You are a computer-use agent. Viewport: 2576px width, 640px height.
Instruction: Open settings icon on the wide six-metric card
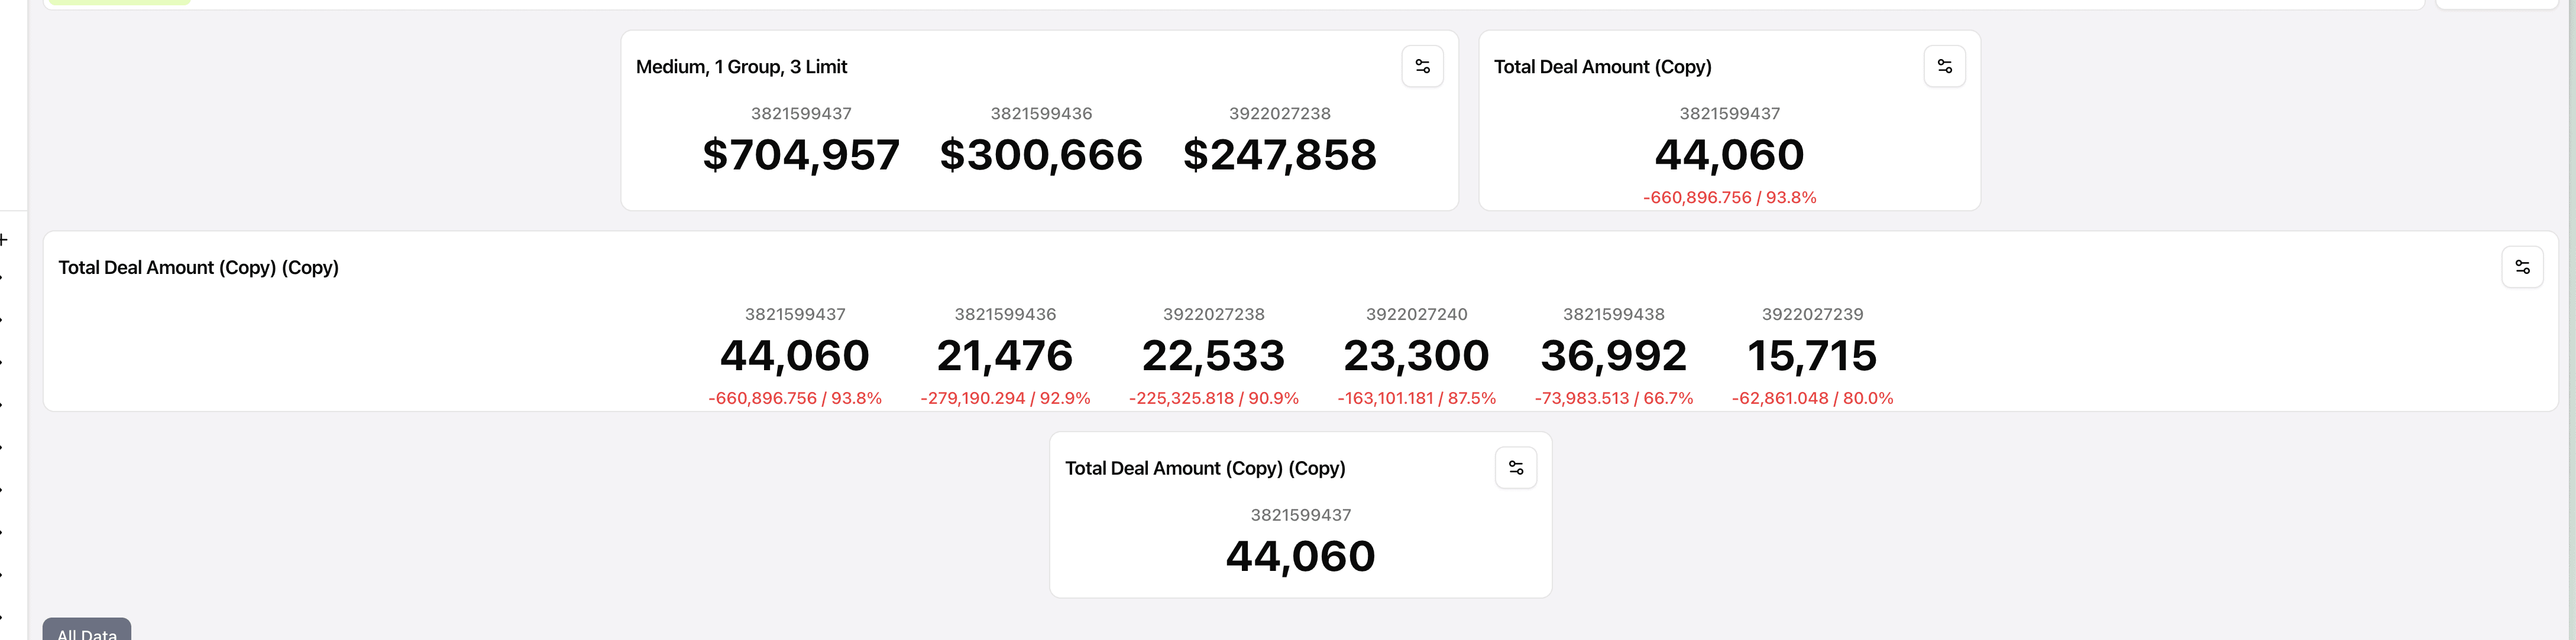2522,267
